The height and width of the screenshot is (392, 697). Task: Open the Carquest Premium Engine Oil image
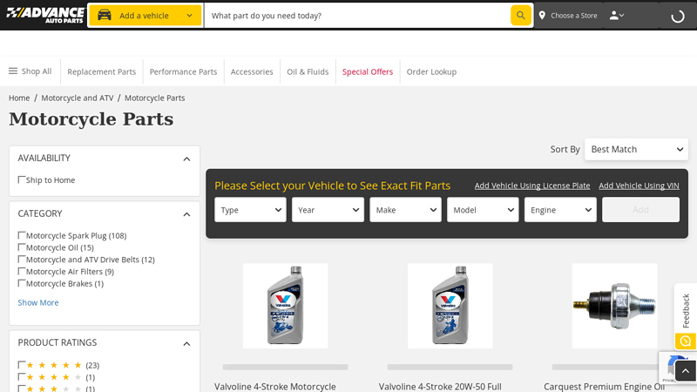[614, 306]
